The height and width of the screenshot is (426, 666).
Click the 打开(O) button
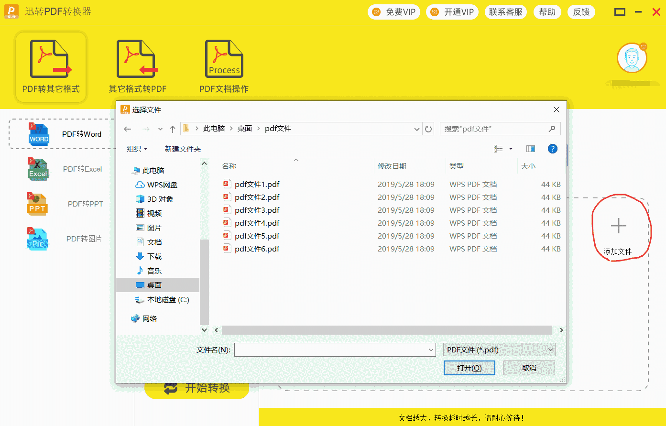(x=469, y=368)
